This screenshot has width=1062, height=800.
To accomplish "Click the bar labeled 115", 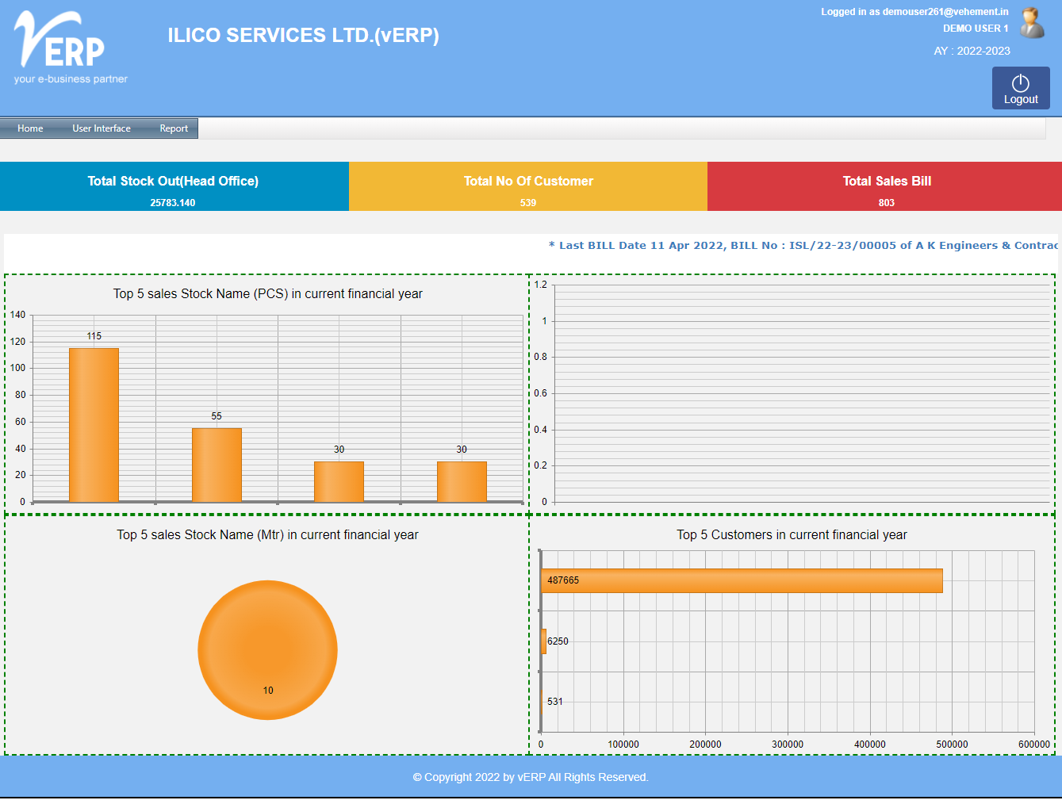I will (94, 425).
